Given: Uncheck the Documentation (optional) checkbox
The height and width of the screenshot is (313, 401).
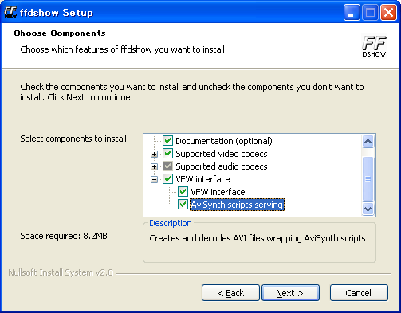Looking at the screenshot, I should [x=167, y=141].
